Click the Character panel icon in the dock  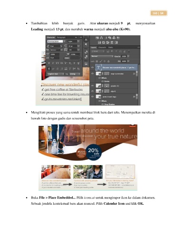(x=86, y=40)
